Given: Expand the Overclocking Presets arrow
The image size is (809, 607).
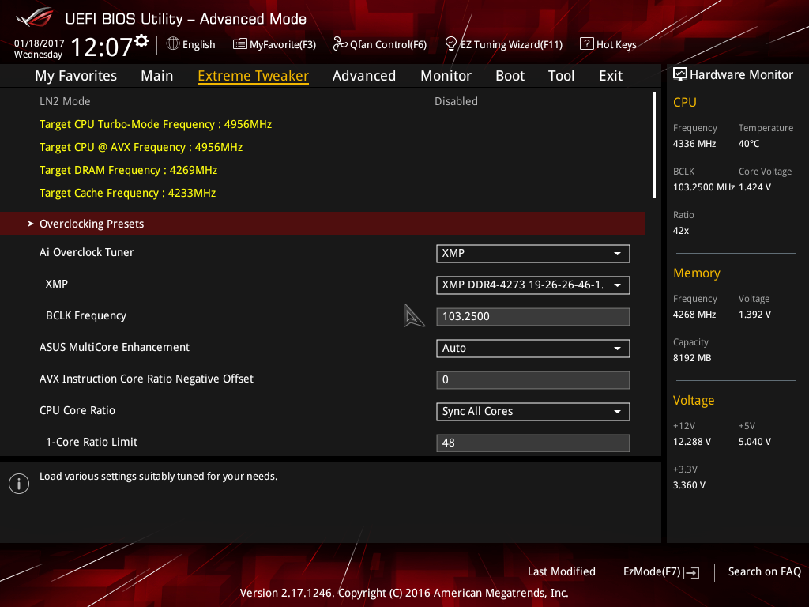Looking at the screenshot, I should pos(31,224).
